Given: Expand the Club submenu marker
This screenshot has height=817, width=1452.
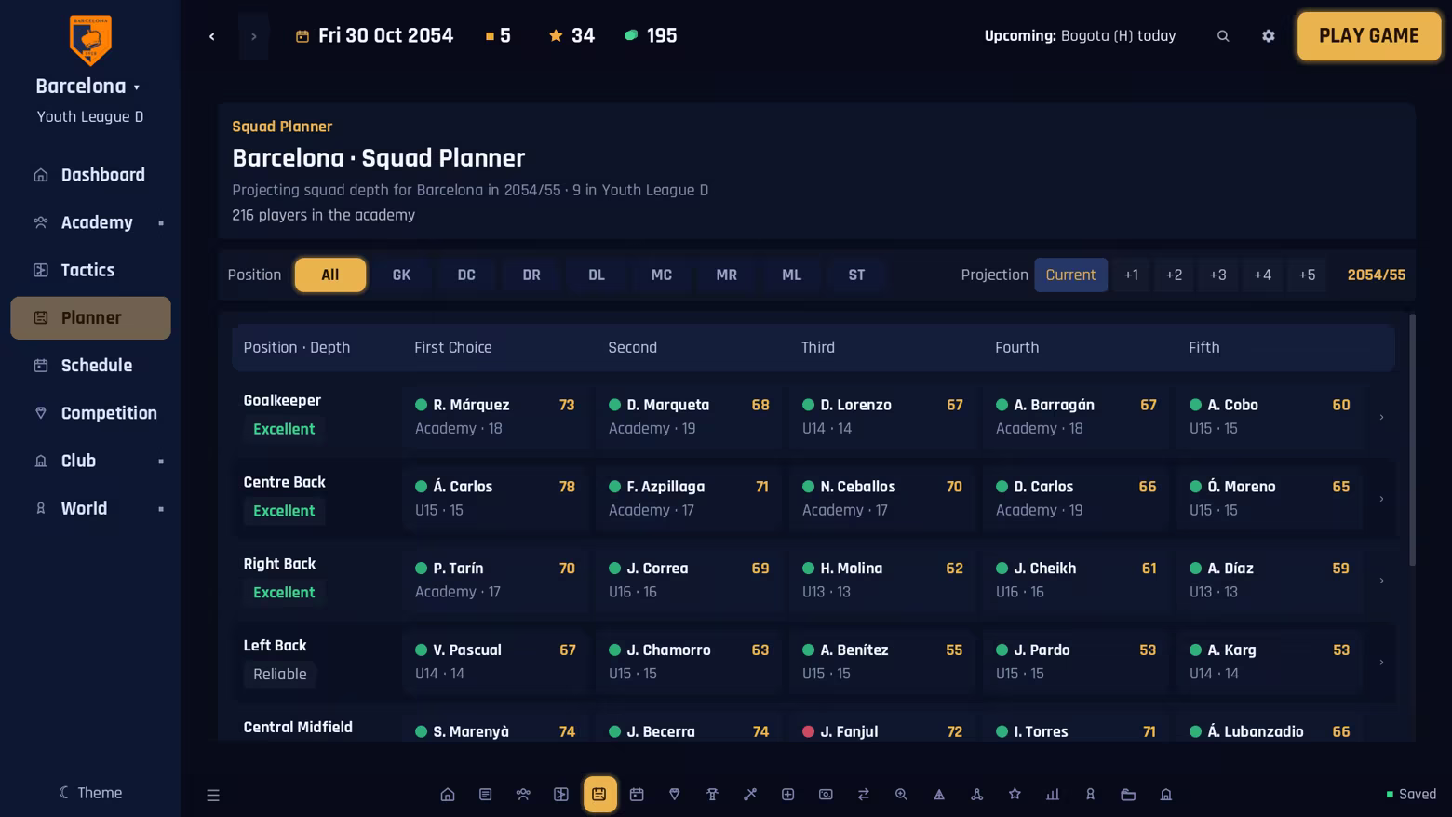Looking at the screenshot, I should [x=161, y=462].
